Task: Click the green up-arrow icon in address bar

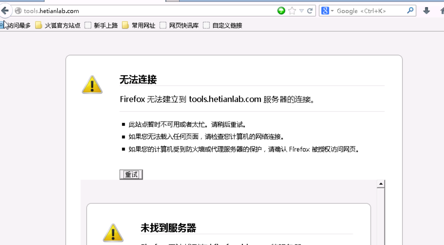Action: point(281,11)
